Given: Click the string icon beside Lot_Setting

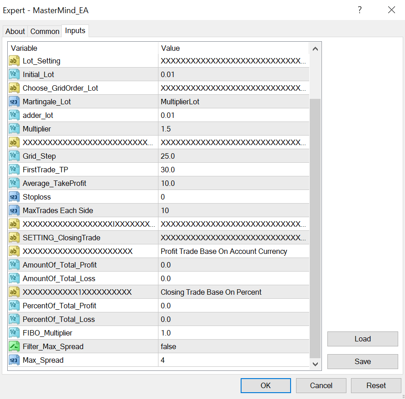Looking at the screenshot, I should pos(14,61).
